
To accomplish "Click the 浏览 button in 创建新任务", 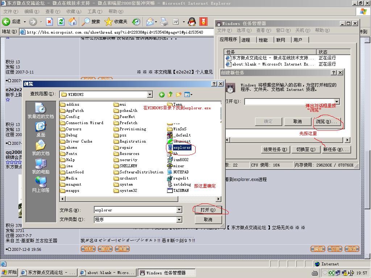I will [326, 122].
